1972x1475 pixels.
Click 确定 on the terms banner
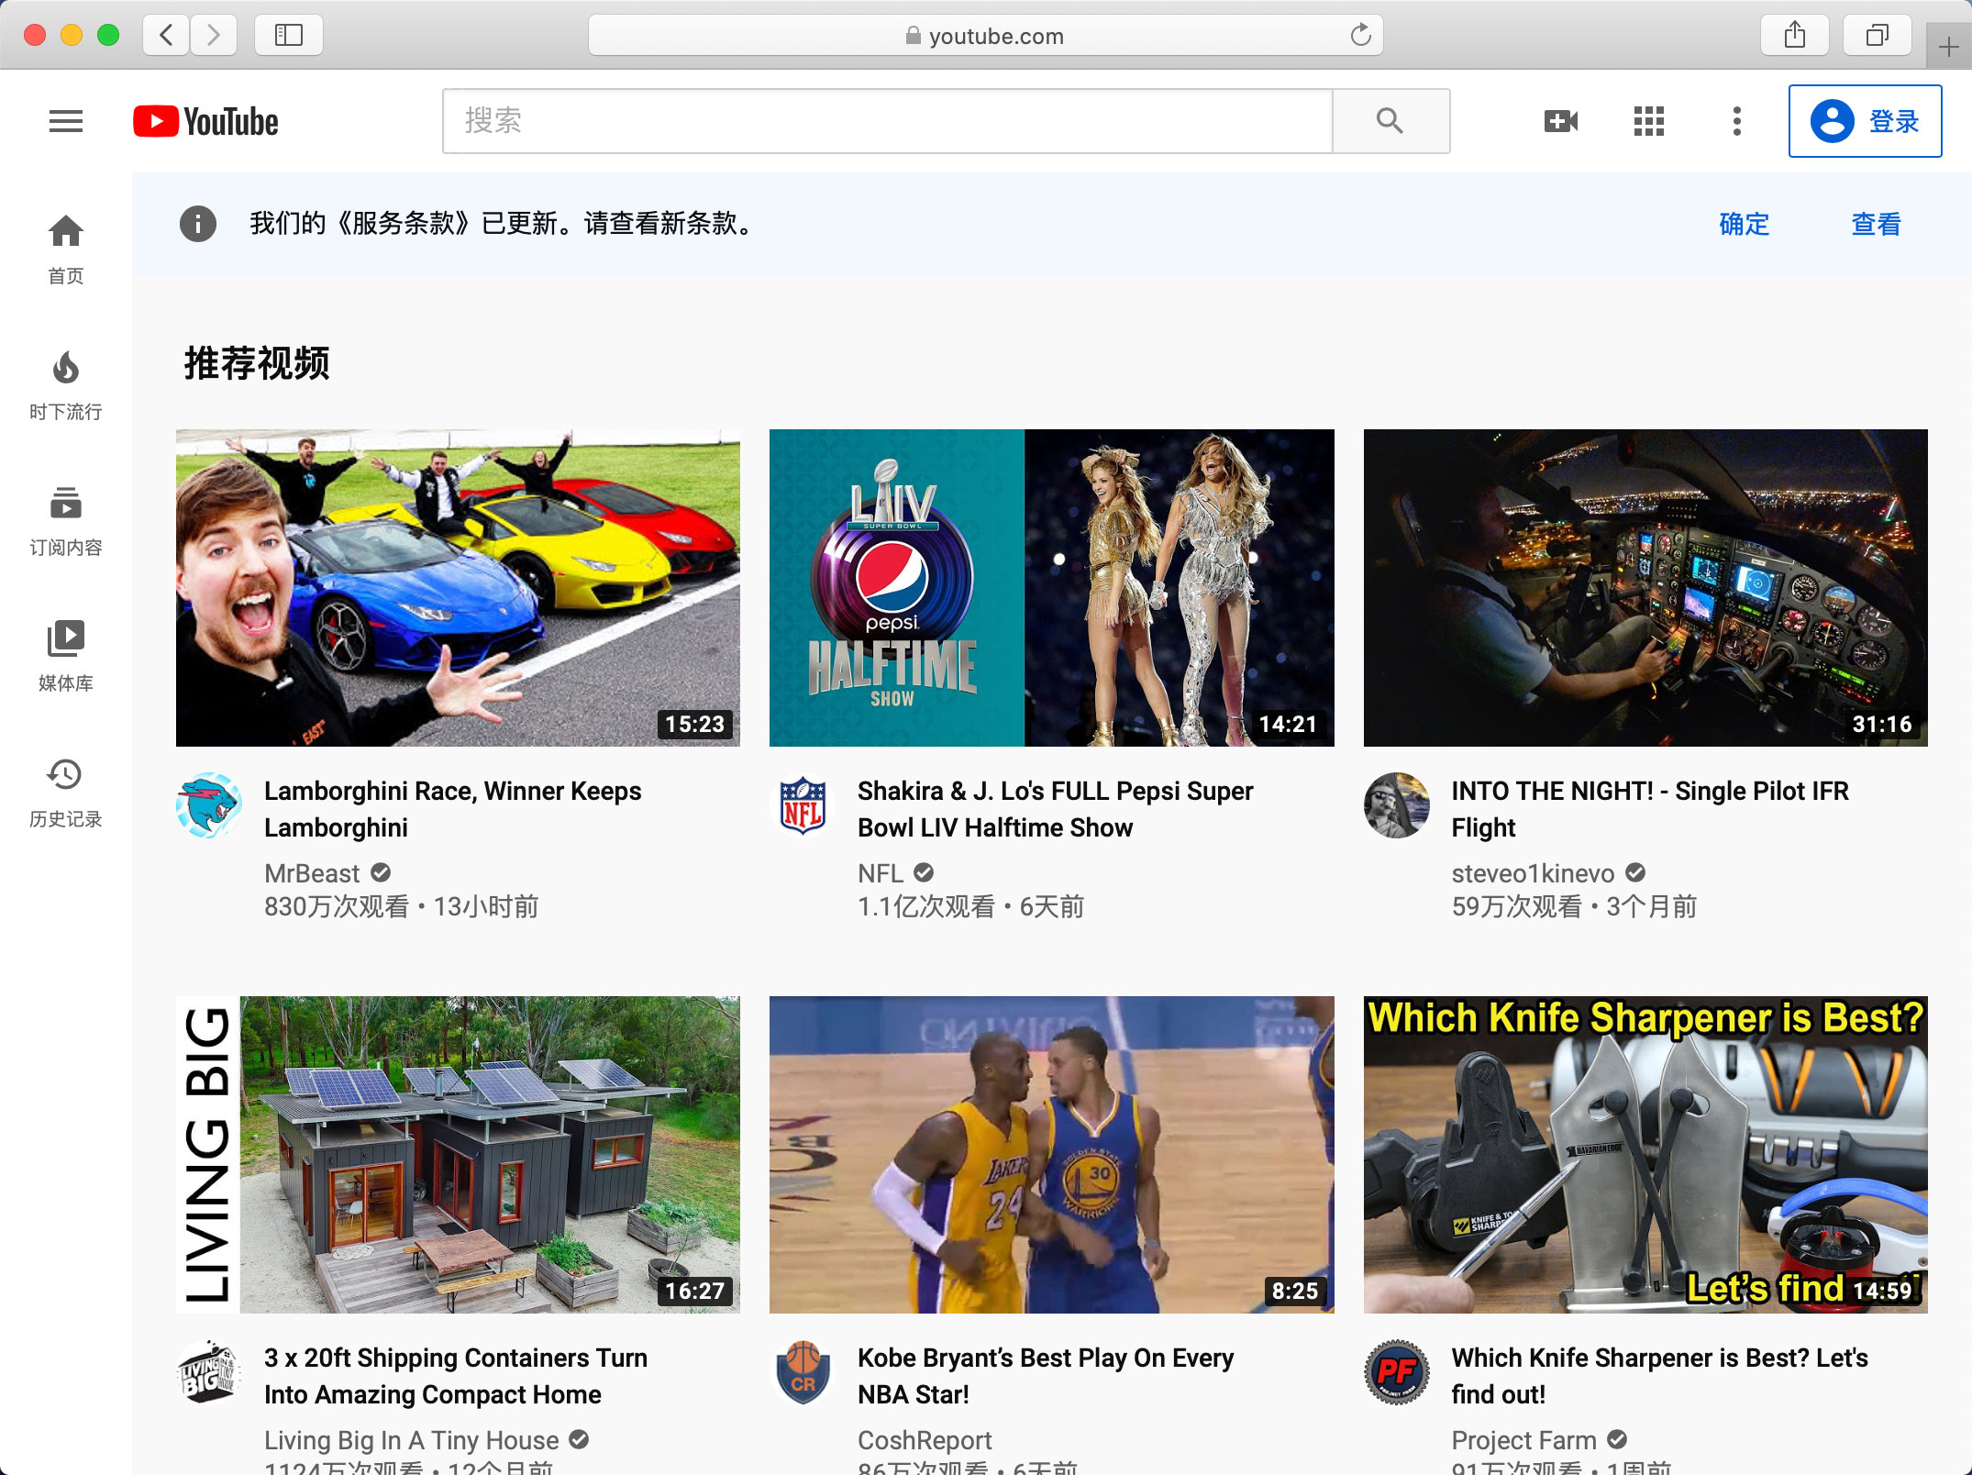[1744, 224]
